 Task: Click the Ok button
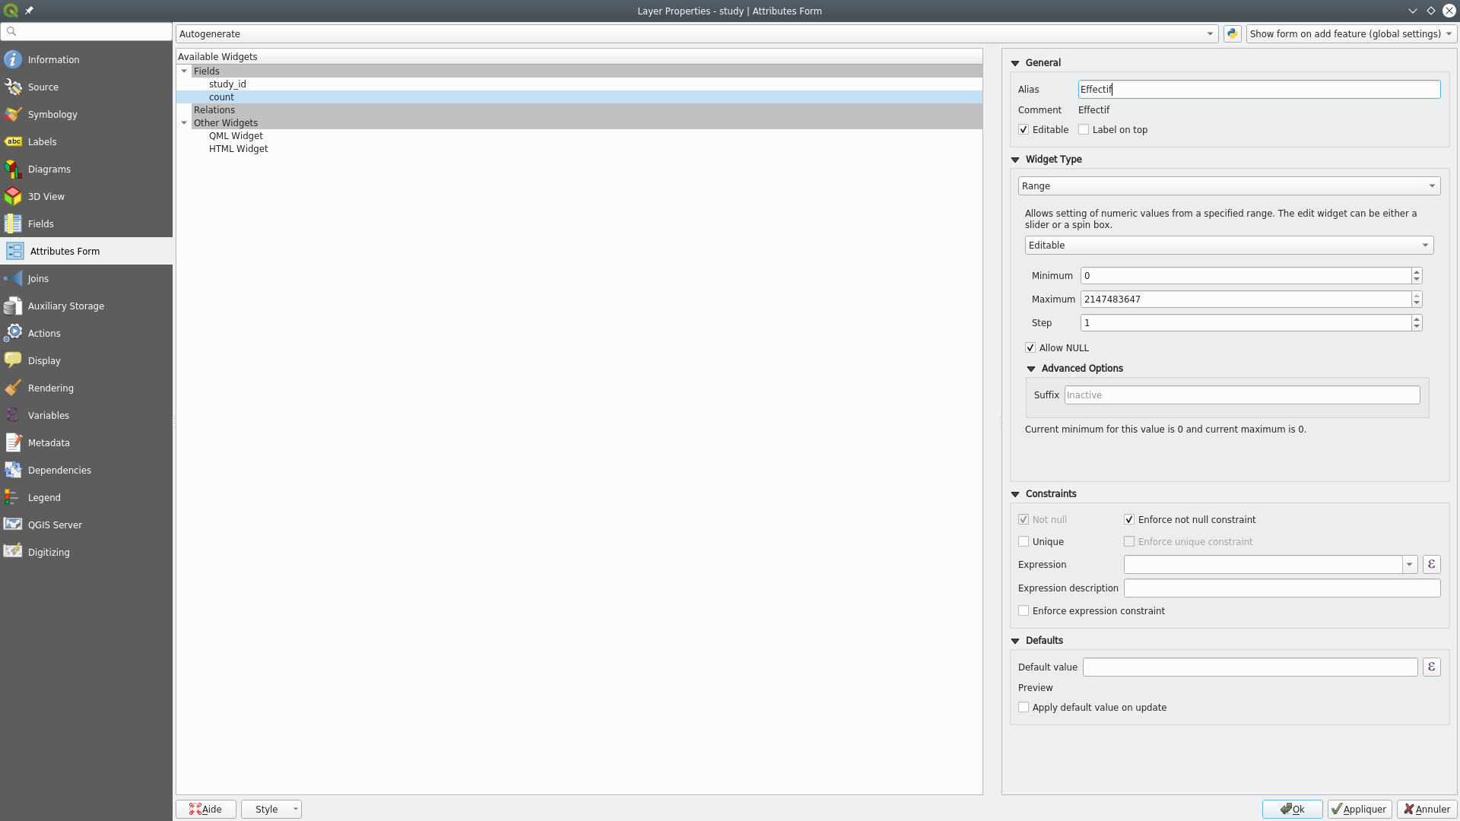point(1292,809)
